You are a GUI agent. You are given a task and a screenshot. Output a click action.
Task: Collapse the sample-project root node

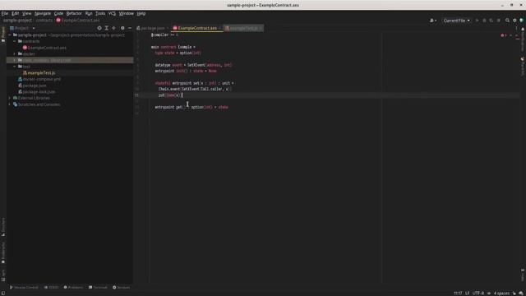click(10, 35)
